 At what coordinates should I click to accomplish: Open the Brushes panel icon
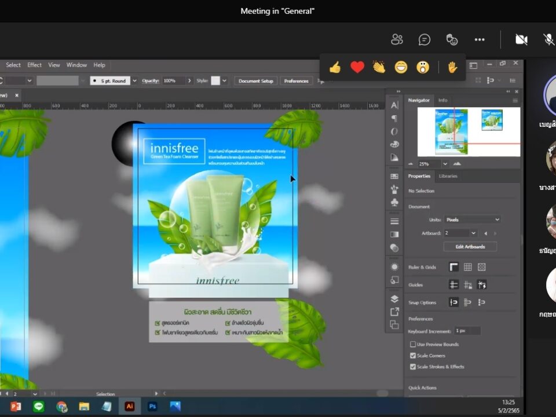394,189
